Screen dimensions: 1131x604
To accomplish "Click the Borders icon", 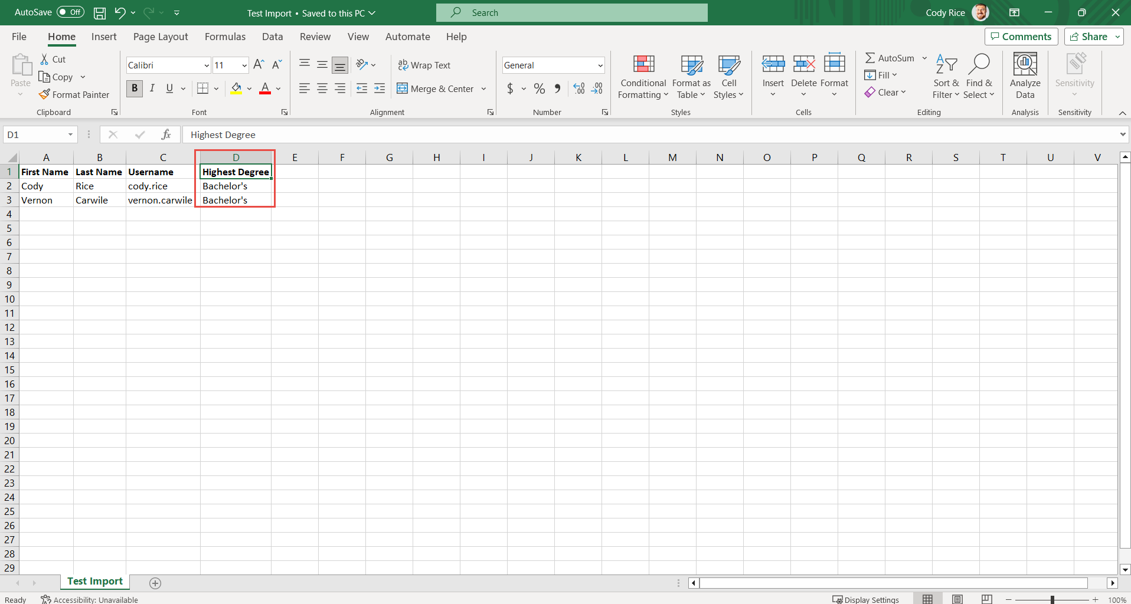I will (202, 88).
